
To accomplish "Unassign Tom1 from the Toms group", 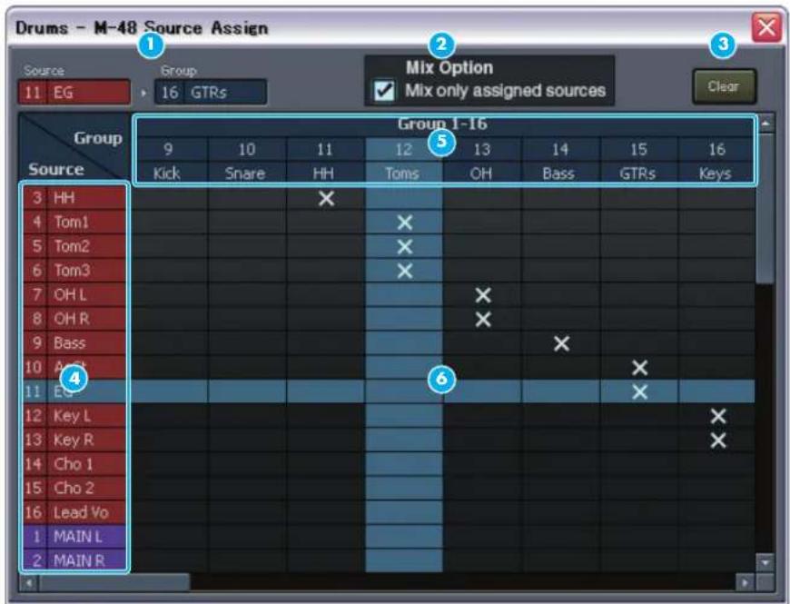I will pos(404,223).
